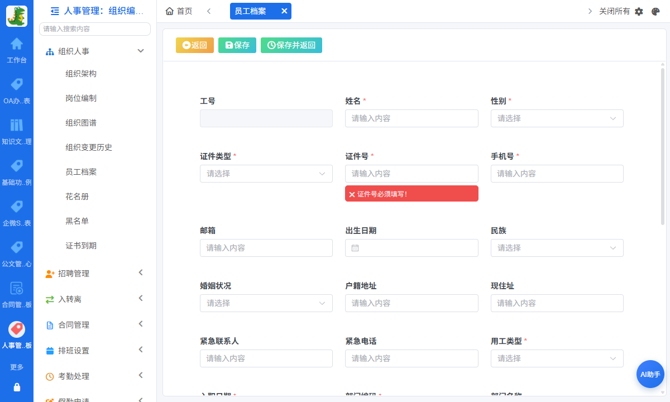Open the 性别 dropdown
Screen dimensions: 670x402
tap(557, 118)
